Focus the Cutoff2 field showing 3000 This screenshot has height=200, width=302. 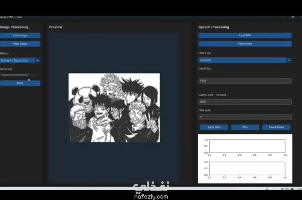pos(245,102)
